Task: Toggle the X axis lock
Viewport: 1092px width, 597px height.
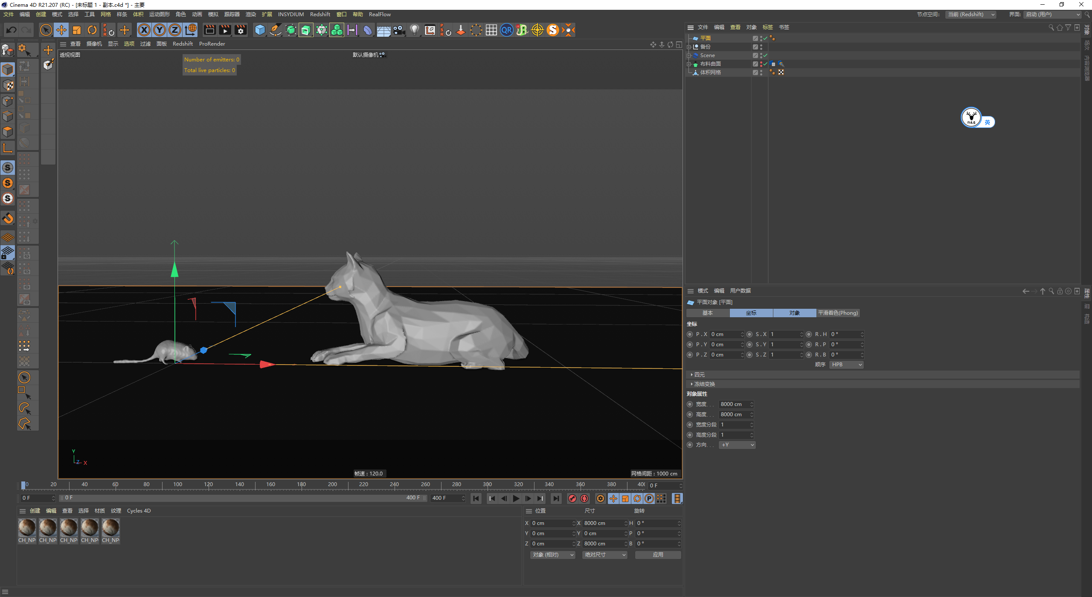Action: coord(144,30)
